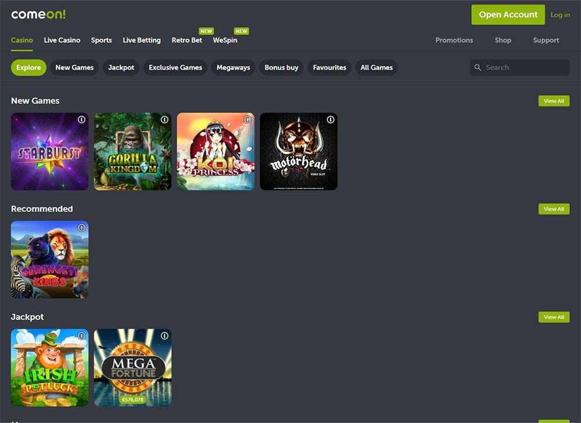
Task: Click the search magnifier icon
Action: tap(478, 67)
